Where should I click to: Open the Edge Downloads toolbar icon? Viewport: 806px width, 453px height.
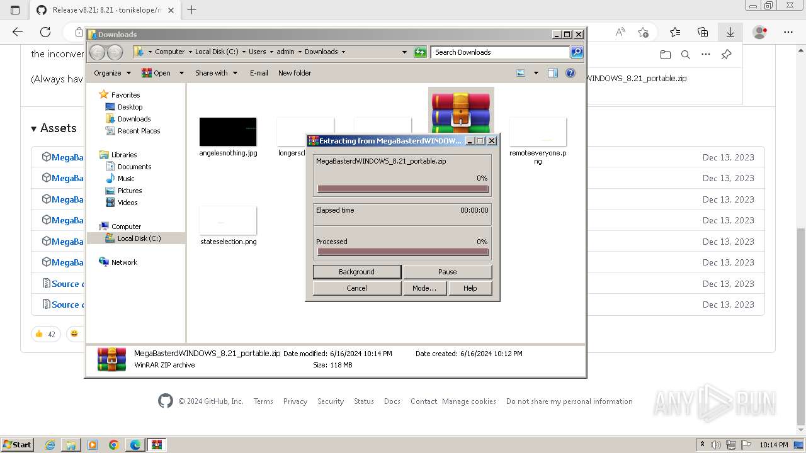pos(730,32)
